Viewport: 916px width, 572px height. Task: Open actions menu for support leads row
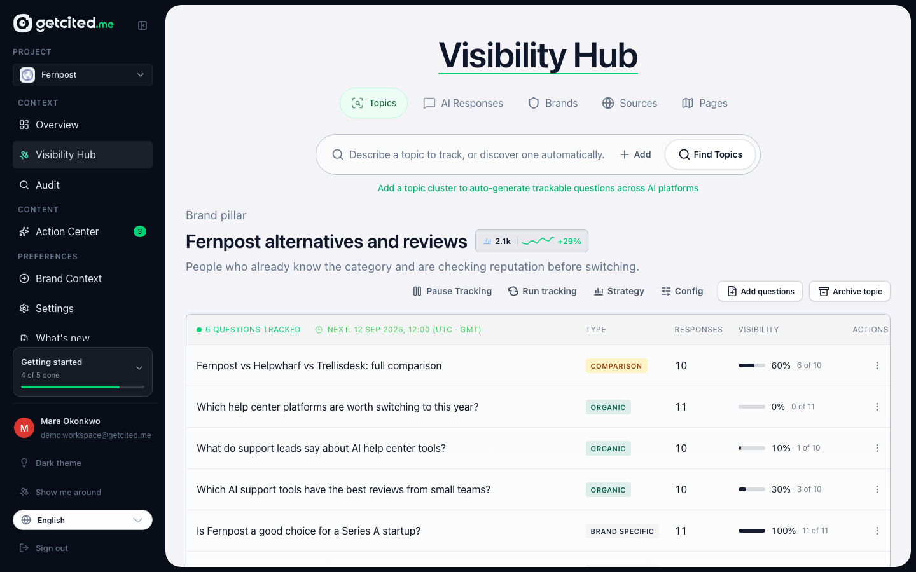pyautogui.click(x=877, y=448)
